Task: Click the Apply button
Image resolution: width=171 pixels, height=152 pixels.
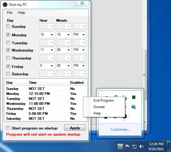Action: pyautogui.click(x=75, y=128)
